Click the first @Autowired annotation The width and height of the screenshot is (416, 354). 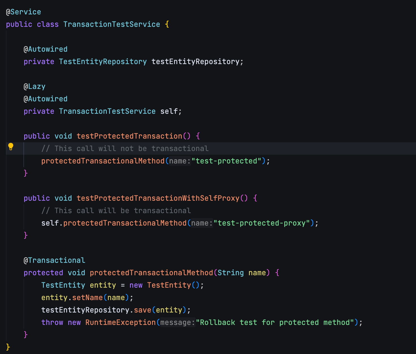click(x=45, y=49)
